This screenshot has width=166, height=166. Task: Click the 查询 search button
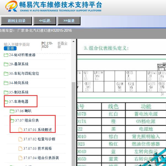(x=10, y=48)
